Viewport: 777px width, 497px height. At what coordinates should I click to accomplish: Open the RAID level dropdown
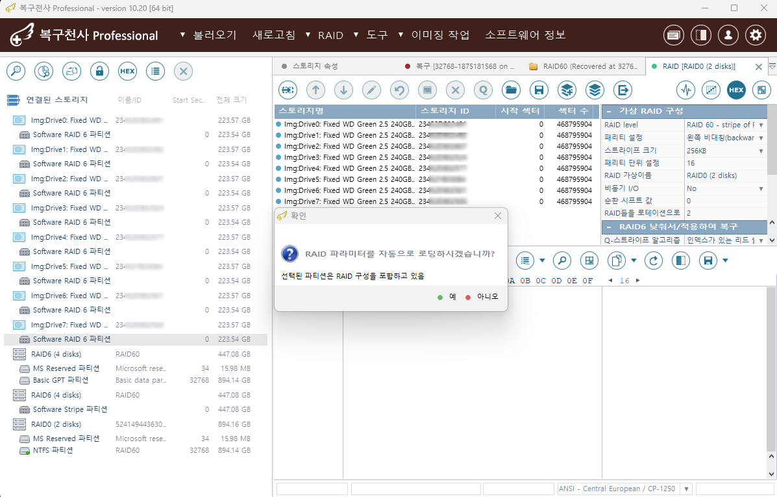[x=761, y=125]
